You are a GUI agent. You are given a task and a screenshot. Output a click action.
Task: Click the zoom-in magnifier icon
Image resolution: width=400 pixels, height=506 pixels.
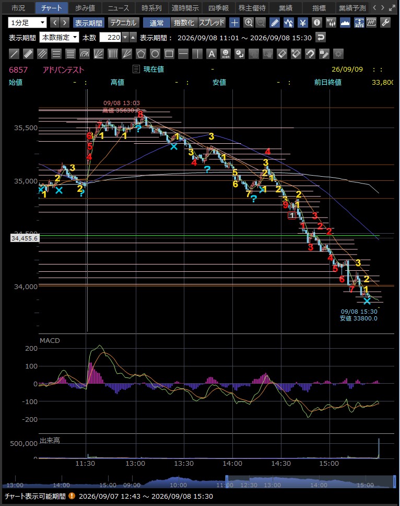249,22
